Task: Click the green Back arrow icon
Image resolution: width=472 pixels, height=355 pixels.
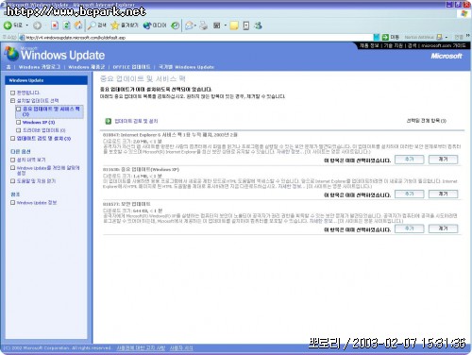Action: point(8,25)
